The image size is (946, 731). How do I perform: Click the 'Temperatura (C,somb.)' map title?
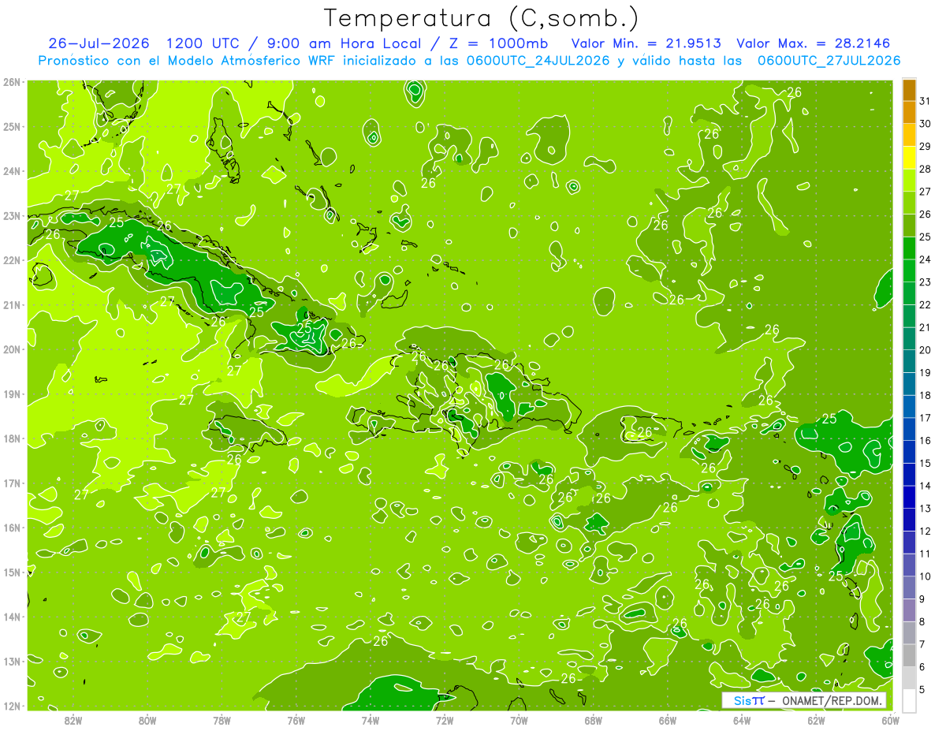(482, 19)
